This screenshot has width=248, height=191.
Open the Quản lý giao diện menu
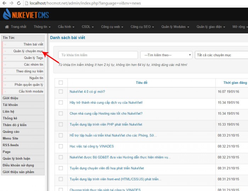[211, 27]
